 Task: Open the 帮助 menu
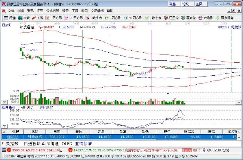[x=110, y=11]
